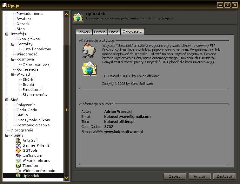
Task: Click the GGTools plugin icon
Action: click(x=18, y=150)
